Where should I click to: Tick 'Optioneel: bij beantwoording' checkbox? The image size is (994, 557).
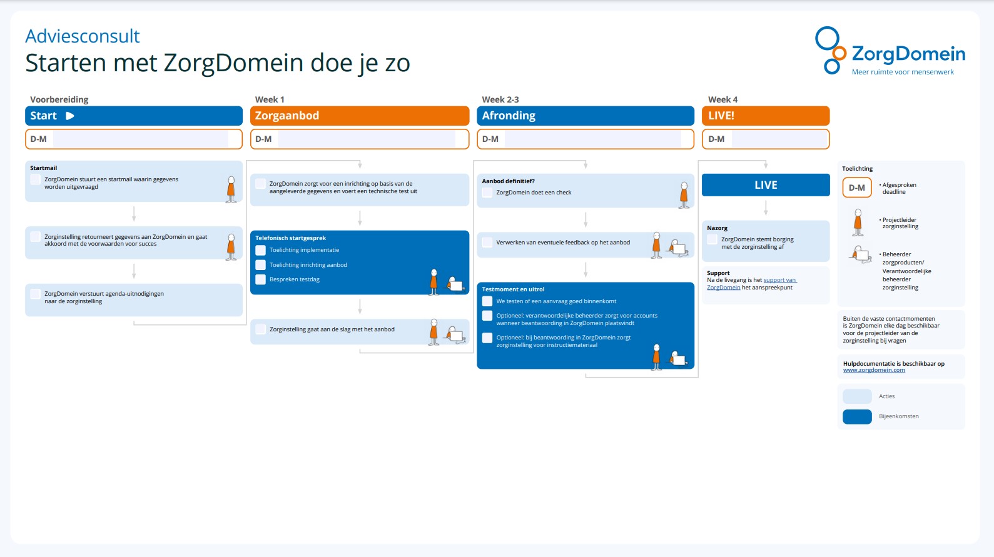point(487,338)
